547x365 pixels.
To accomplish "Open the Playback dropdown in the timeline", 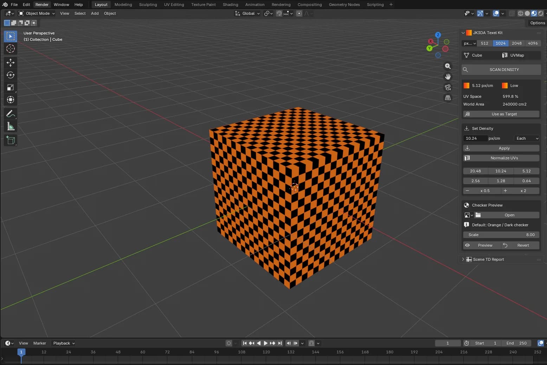I will [64, 343].
